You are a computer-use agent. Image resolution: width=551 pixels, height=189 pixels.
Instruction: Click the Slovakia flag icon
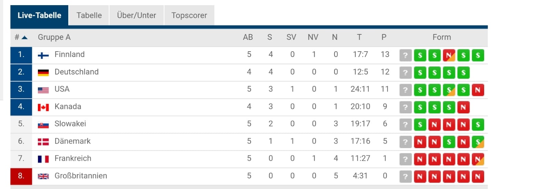point(43,125)
